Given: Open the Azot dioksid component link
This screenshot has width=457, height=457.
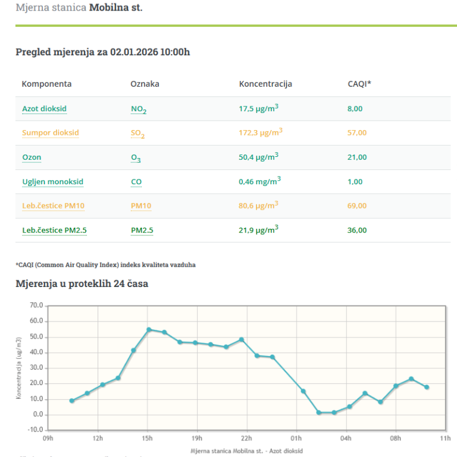Looking at the screenshot, I should [44, 109].
